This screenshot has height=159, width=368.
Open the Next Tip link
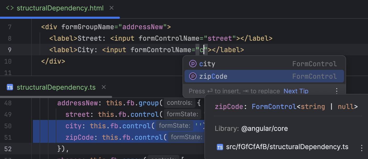(296, 91)
